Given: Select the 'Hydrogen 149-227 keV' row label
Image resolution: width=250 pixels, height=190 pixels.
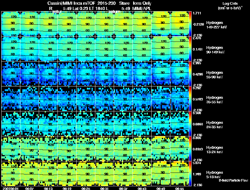Looking at the screenshot, I should coord(217,25).
